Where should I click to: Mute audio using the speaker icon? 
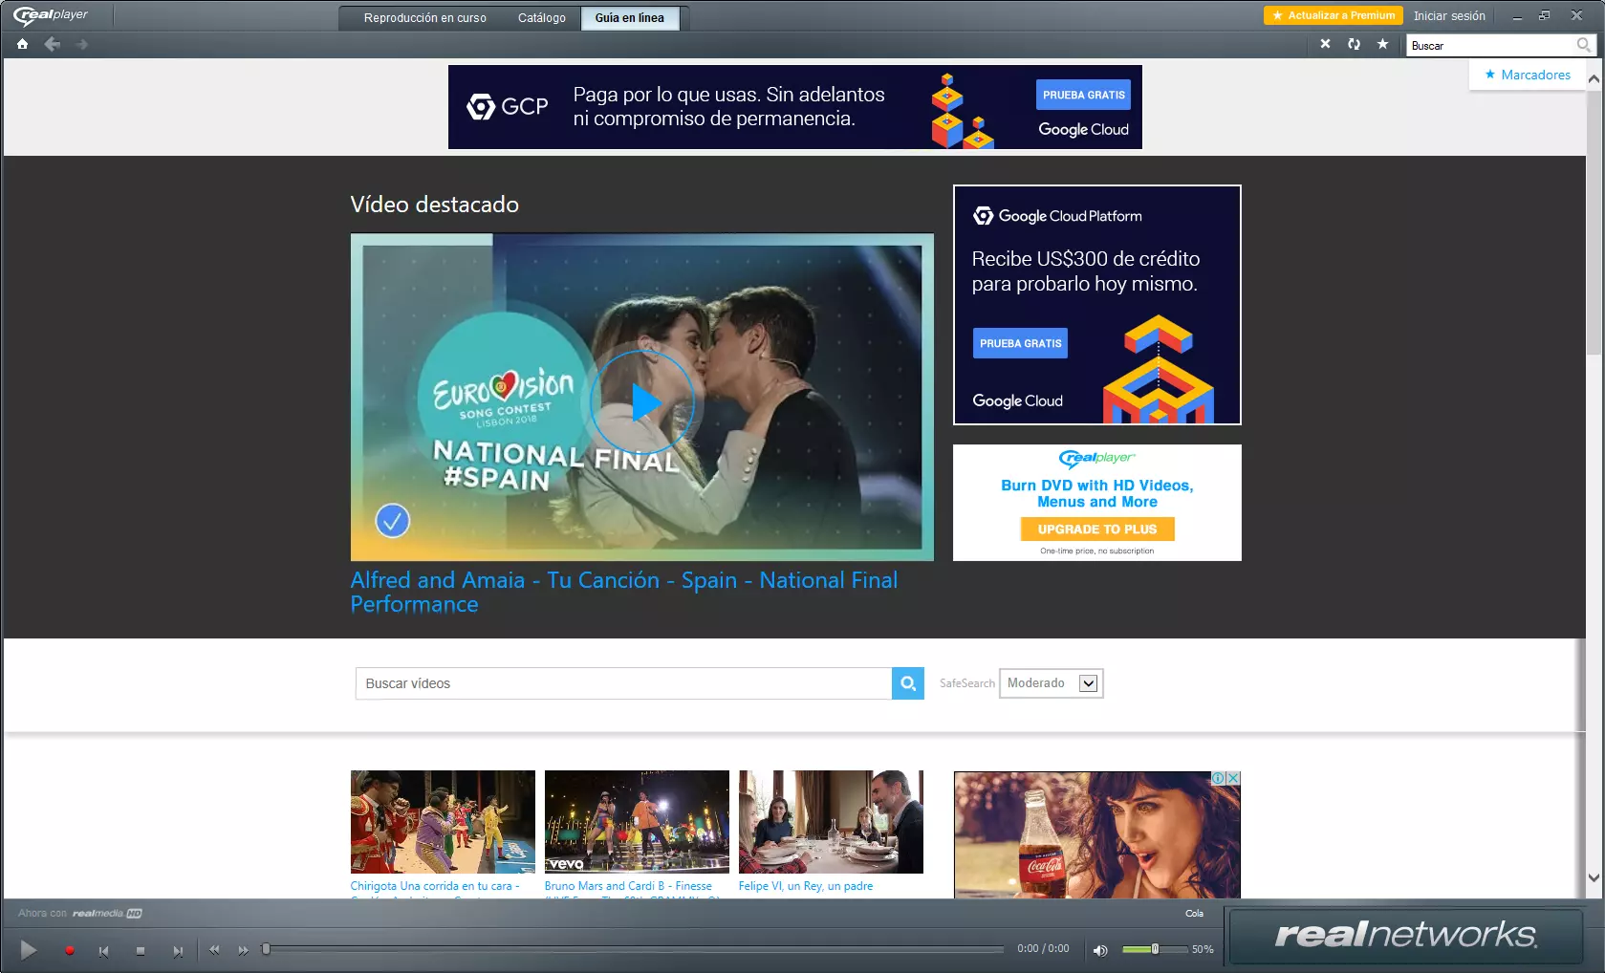[x=1100, y=950]
